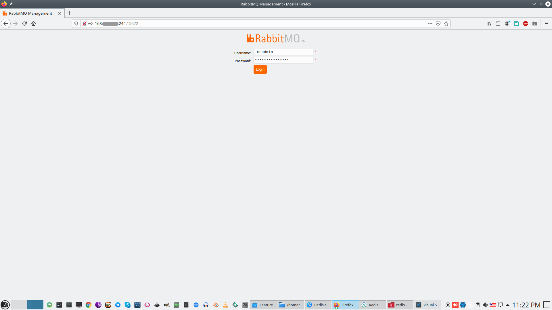
Task: Click the back navigation arrow
Action: pos(6,24)
